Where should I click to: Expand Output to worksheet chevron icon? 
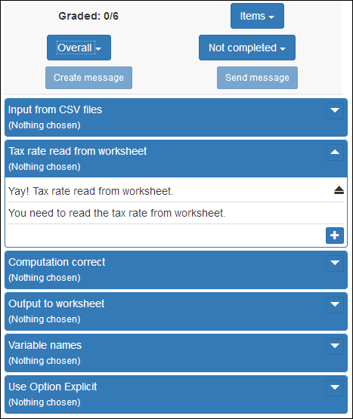(335, 304)
